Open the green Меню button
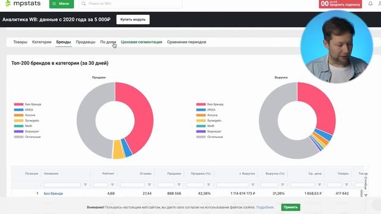The height and width of the screenshot is (214, 381). [x=61, y=4]
